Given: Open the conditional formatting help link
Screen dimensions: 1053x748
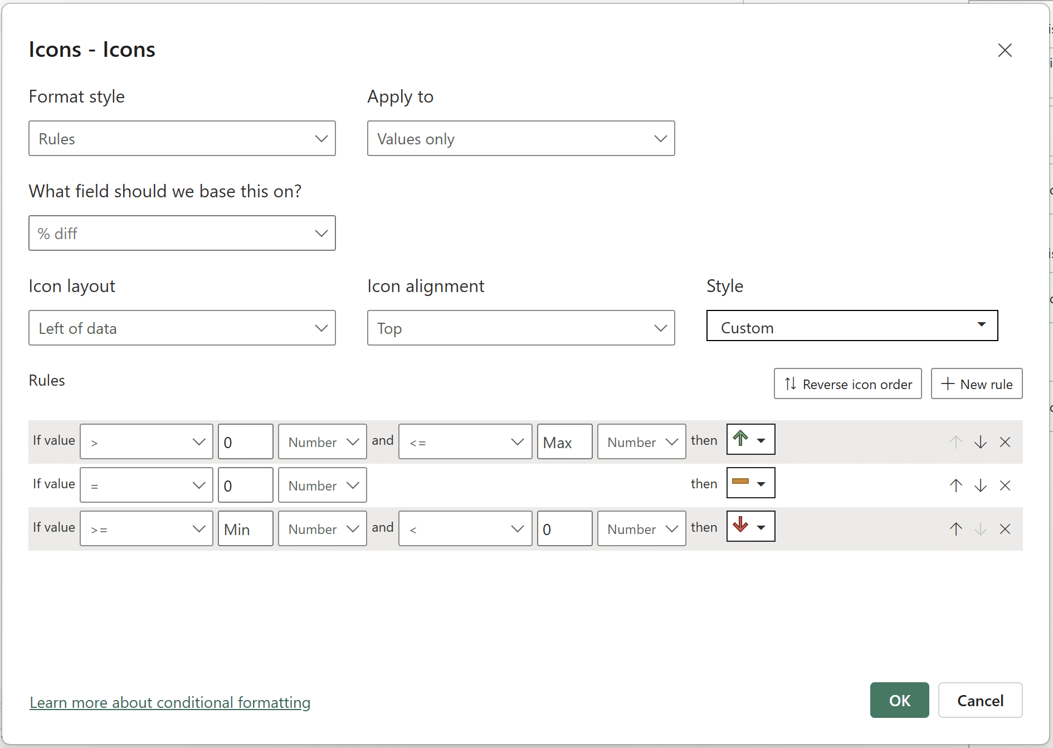Looking at the screenshot, I should pos(170,702).
